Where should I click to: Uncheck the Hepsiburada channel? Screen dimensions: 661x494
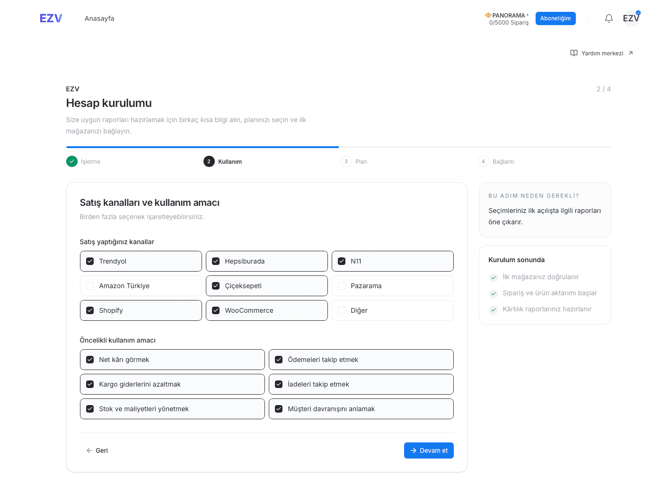[267, 261]
